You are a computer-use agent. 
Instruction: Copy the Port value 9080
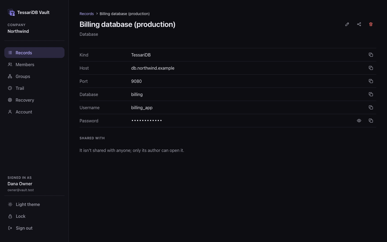(x=371, y=81)
